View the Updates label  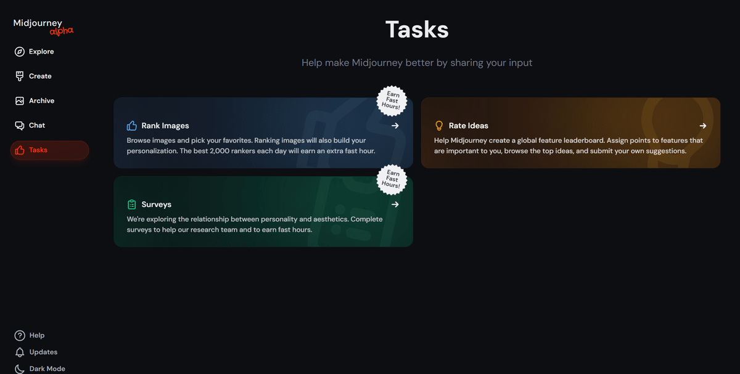pos(43,352)
